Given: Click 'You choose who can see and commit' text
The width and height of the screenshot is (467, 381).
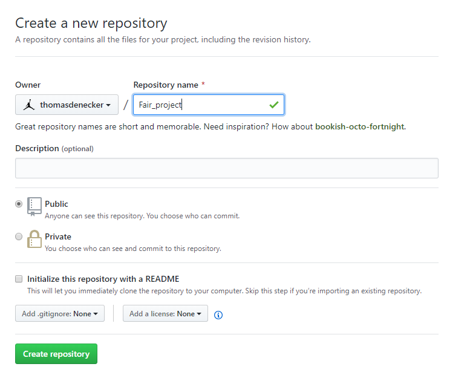Looking at the screenshot, I should click(x=133, y=249).
